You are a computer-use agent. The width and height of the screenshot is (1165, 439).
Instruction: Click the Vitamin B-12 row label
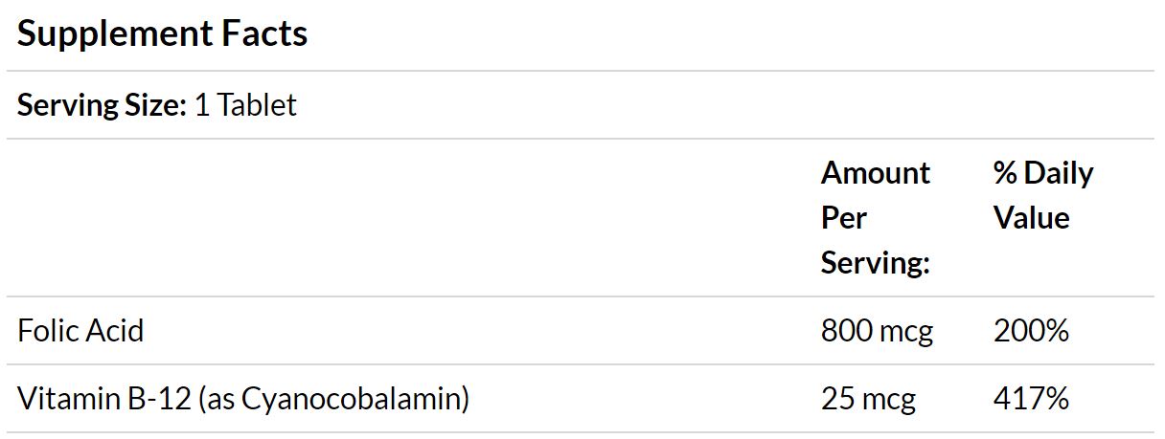click(x=243, y=399)
